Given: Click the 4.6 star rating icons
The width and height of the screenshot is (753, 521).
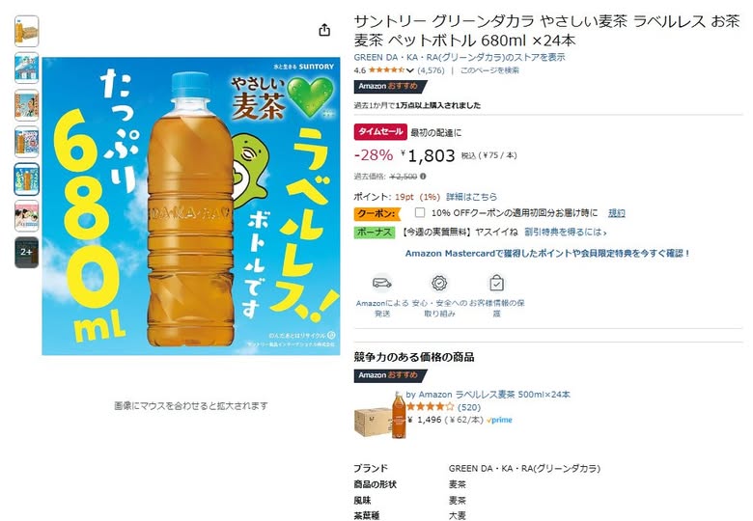Looking at the screenshot, I should point(386,70).
